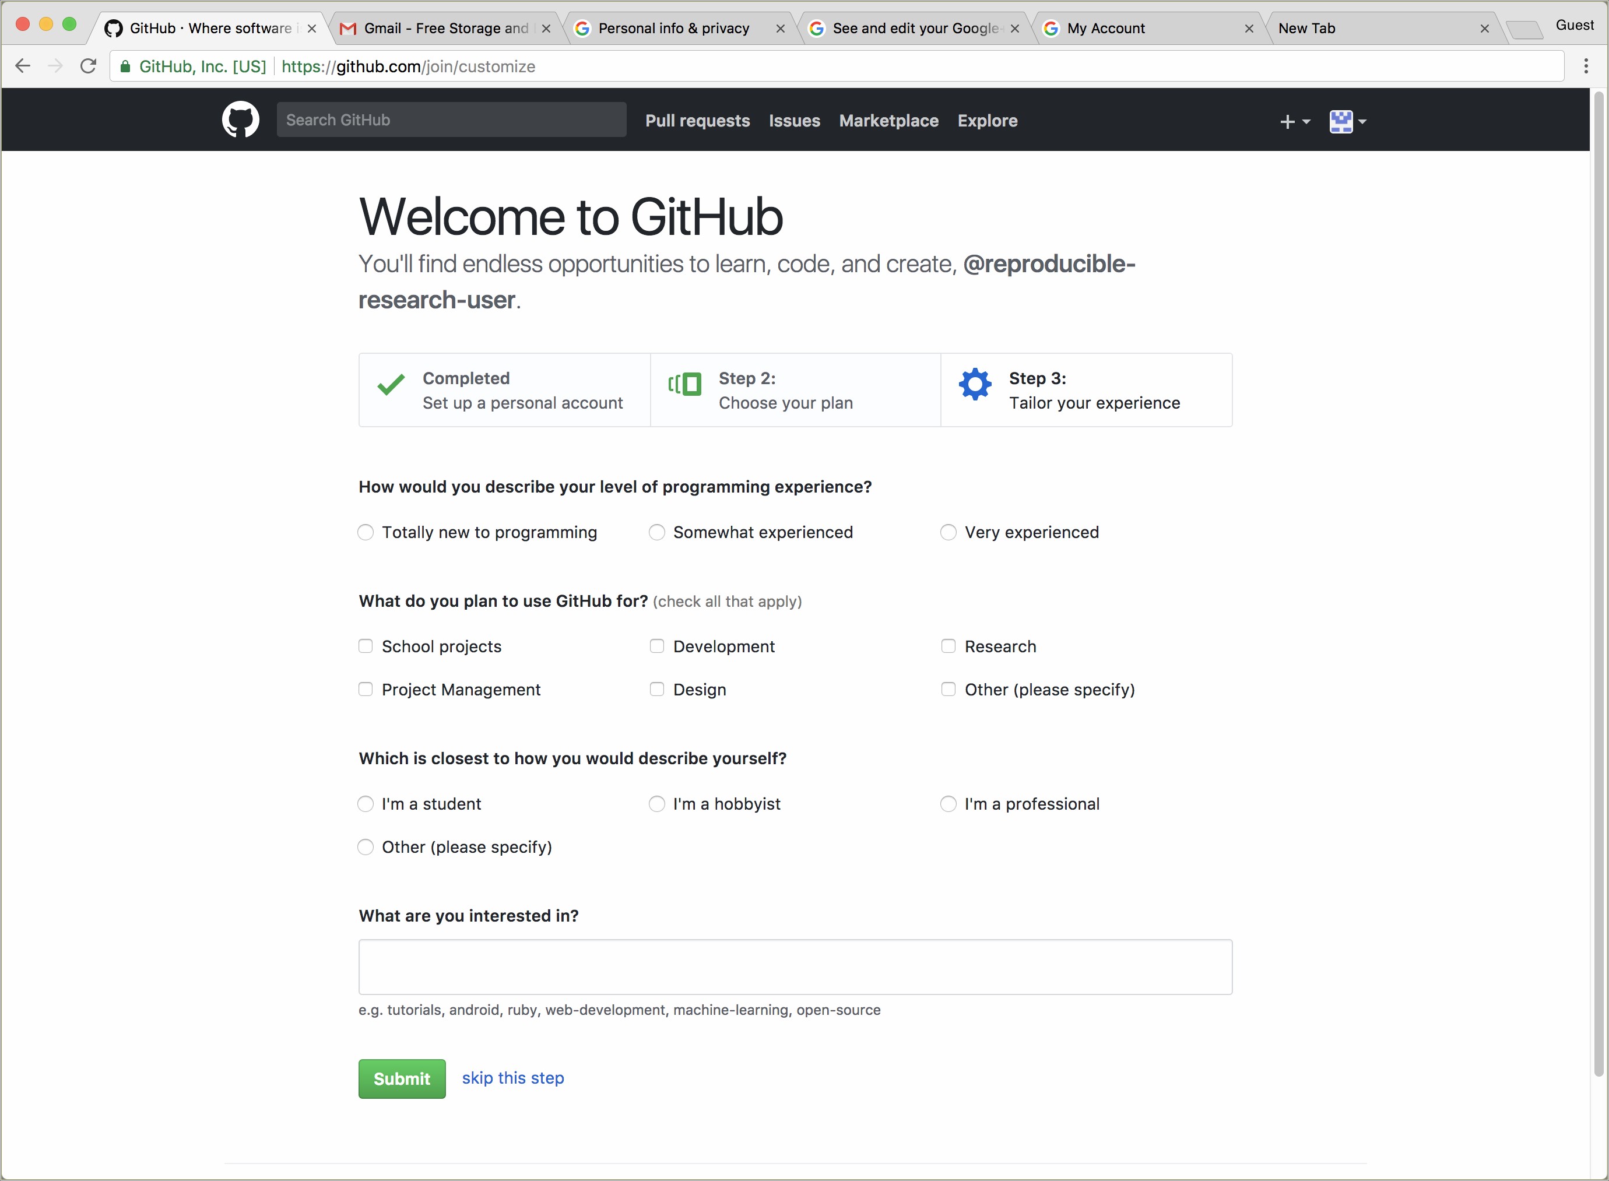Enable the Development checkbox
This screenshot has width=1609, height=1181.
(656, 646)
